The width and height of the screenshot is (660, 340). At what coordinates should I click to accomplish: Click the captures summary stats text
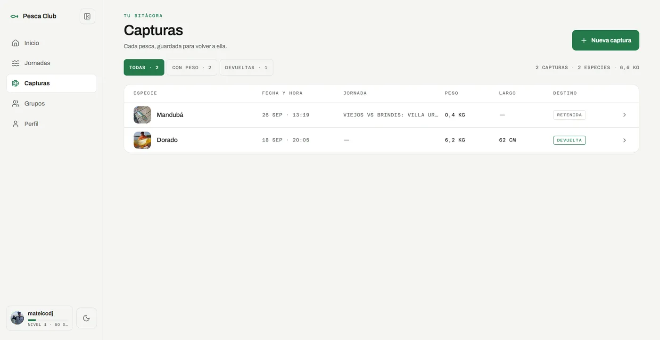[x=587, y=67]
